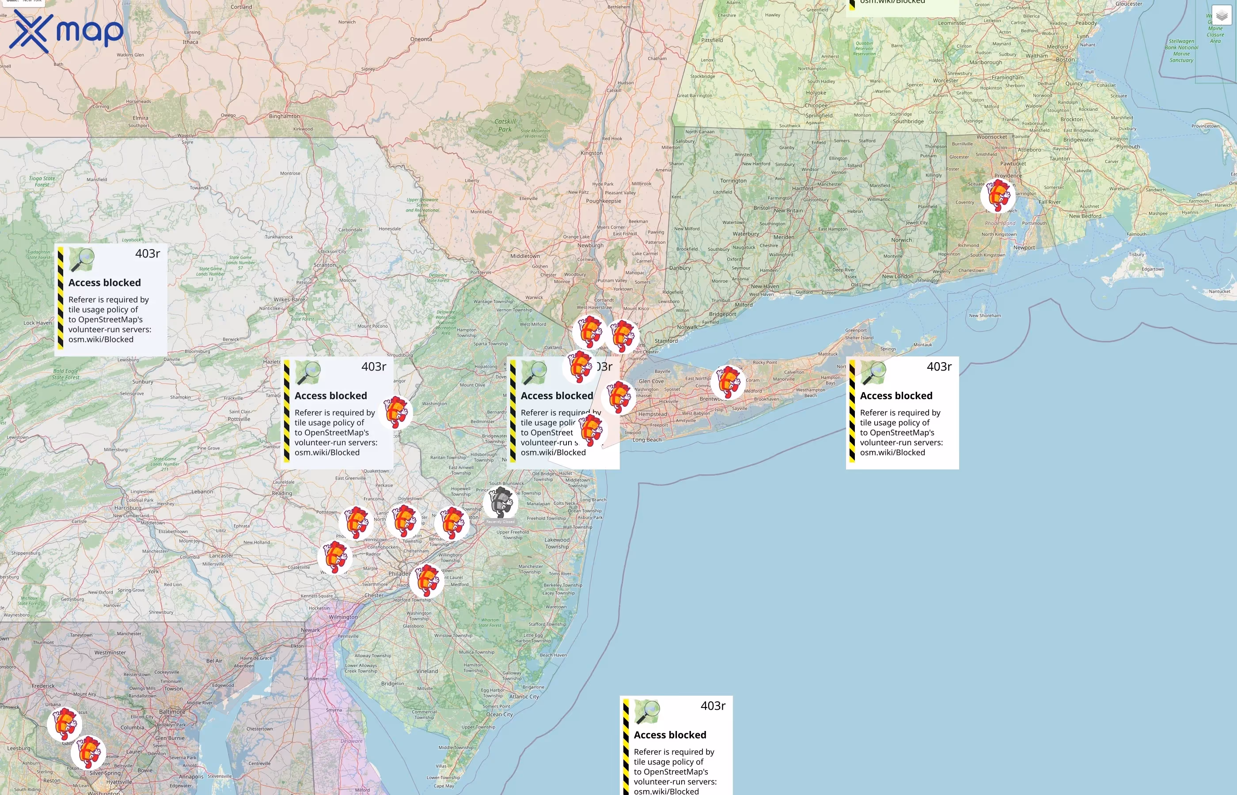Viewport: 1237px width, 795px height.
Task: Click the Harrisburg city label
Action: pyautogui.click(x=128, y=507)
